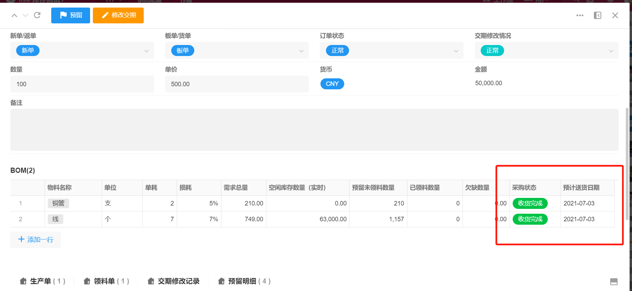
Task: Click the 63,000.00 idle stock cell
Action: 308,219
